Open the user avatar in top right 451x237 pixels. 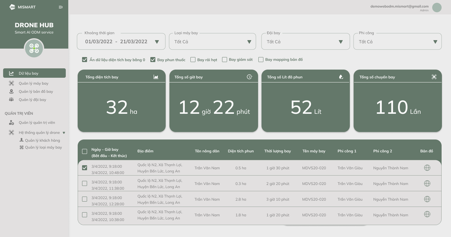click(x=437, y=8)
